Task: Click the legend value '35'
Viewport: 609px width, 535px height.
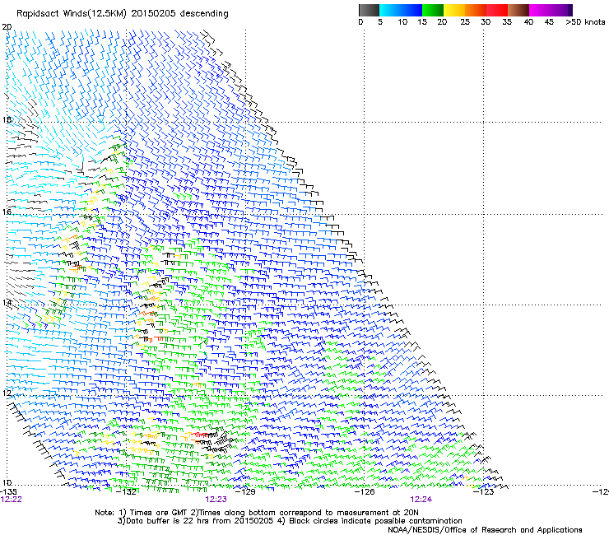Action: (x=507, y=22)
